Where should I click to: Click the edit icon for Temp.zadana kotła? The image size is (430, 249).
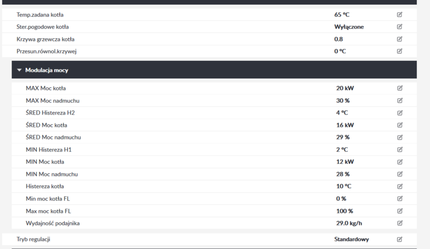point(399,14)
